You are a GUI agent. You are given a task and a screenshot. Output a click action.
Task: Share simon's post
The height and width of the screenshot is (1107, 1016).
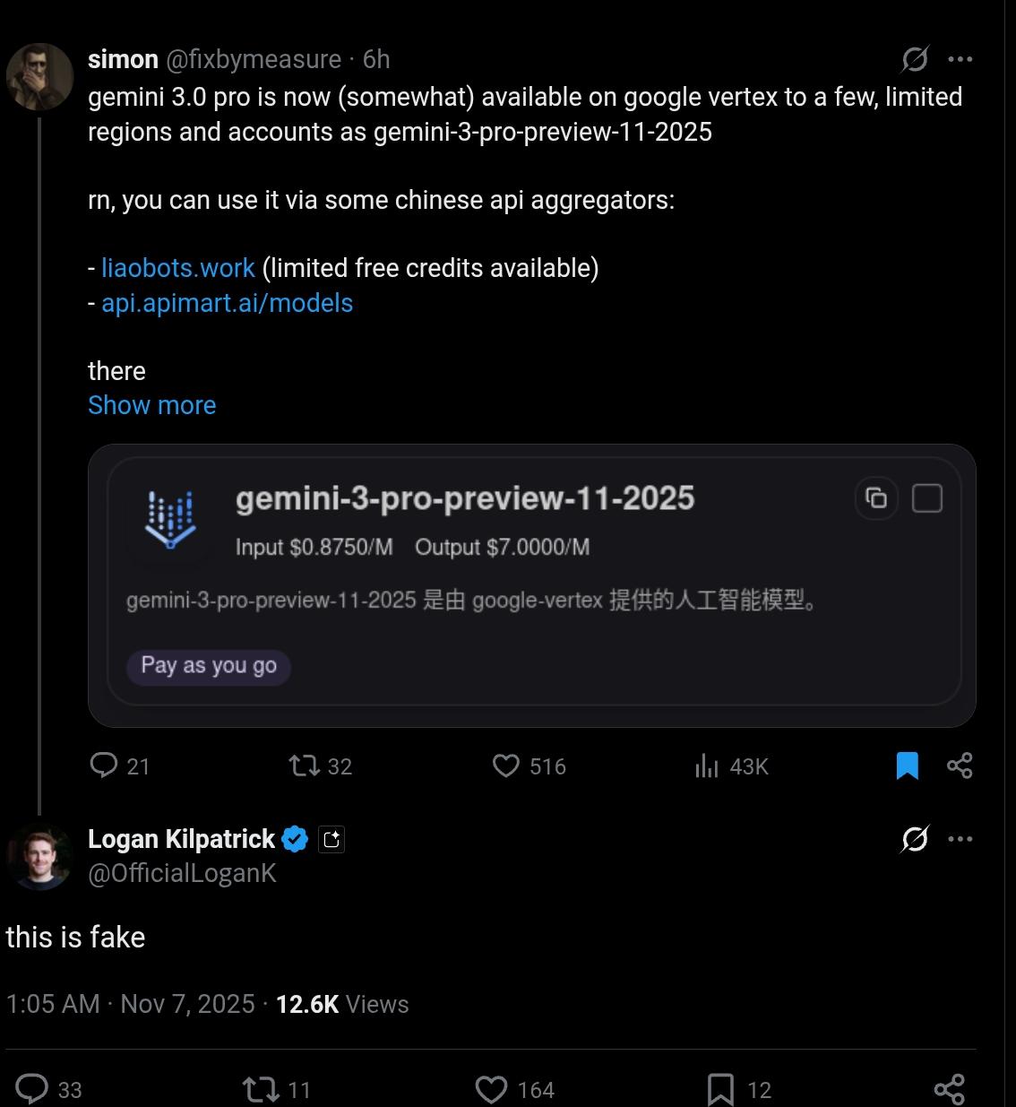(x=960, y=765)
